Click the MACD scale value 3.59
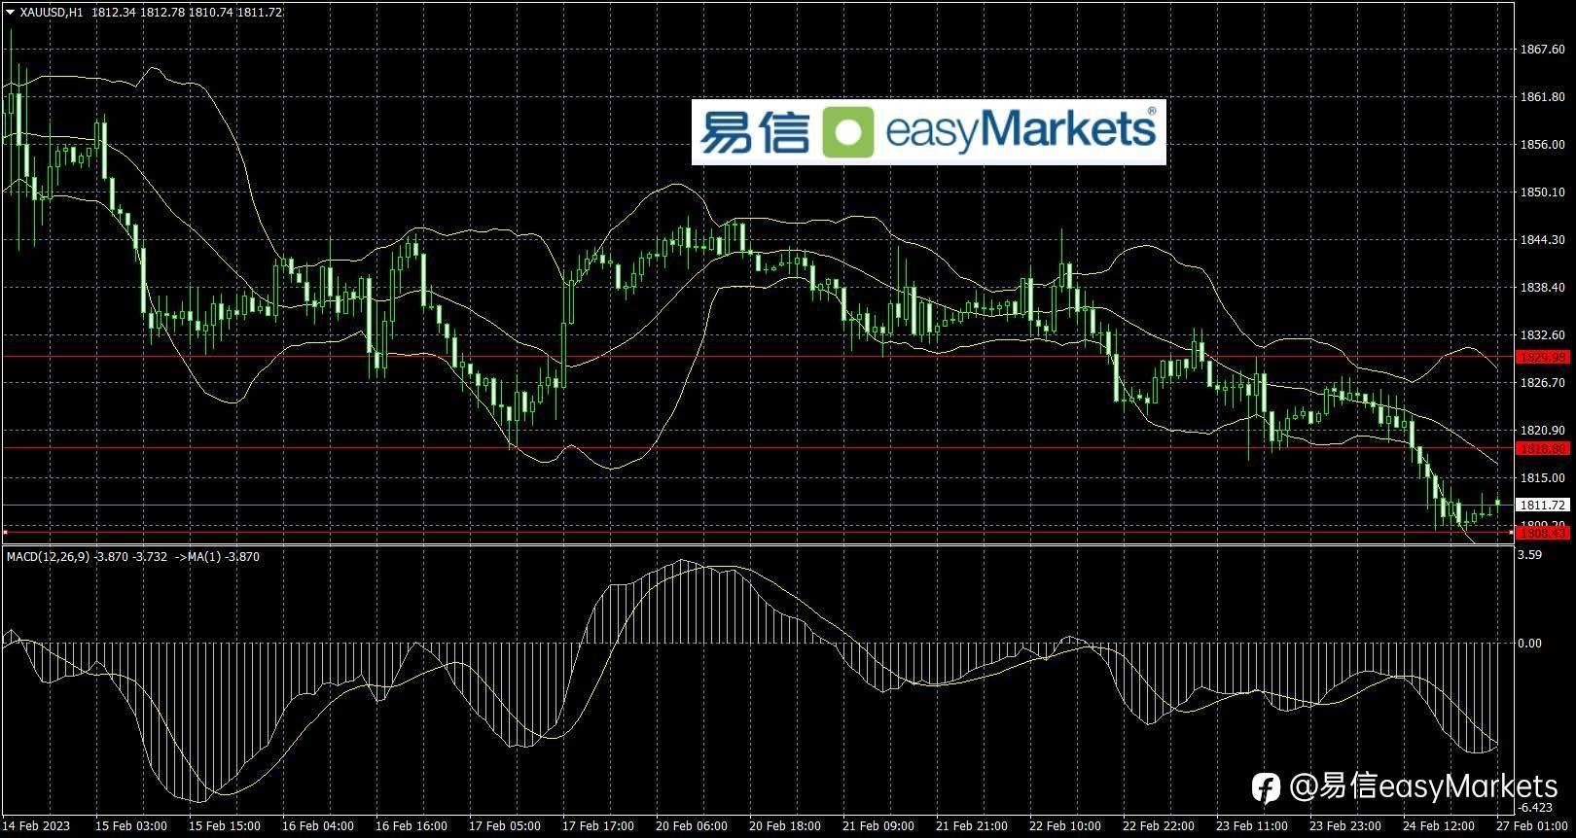The width and height of the screenshot is (1576, 838). [1530, 555]
